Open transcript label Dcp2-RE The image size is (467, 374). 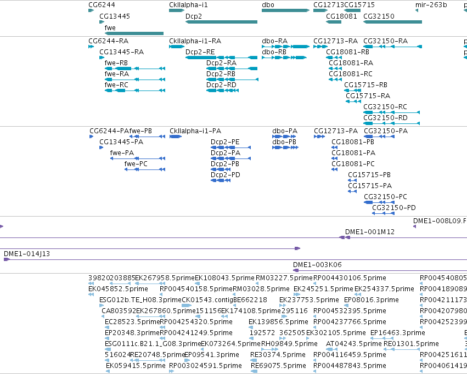click(200, 52)
